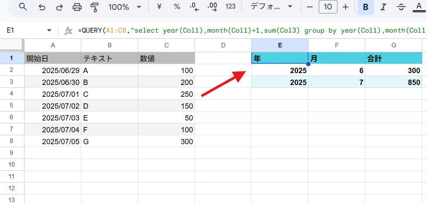Image resolution: width=427 pixels, height=203 pixels.
Task: Select the cell with value 50
Action: point(166,118)
